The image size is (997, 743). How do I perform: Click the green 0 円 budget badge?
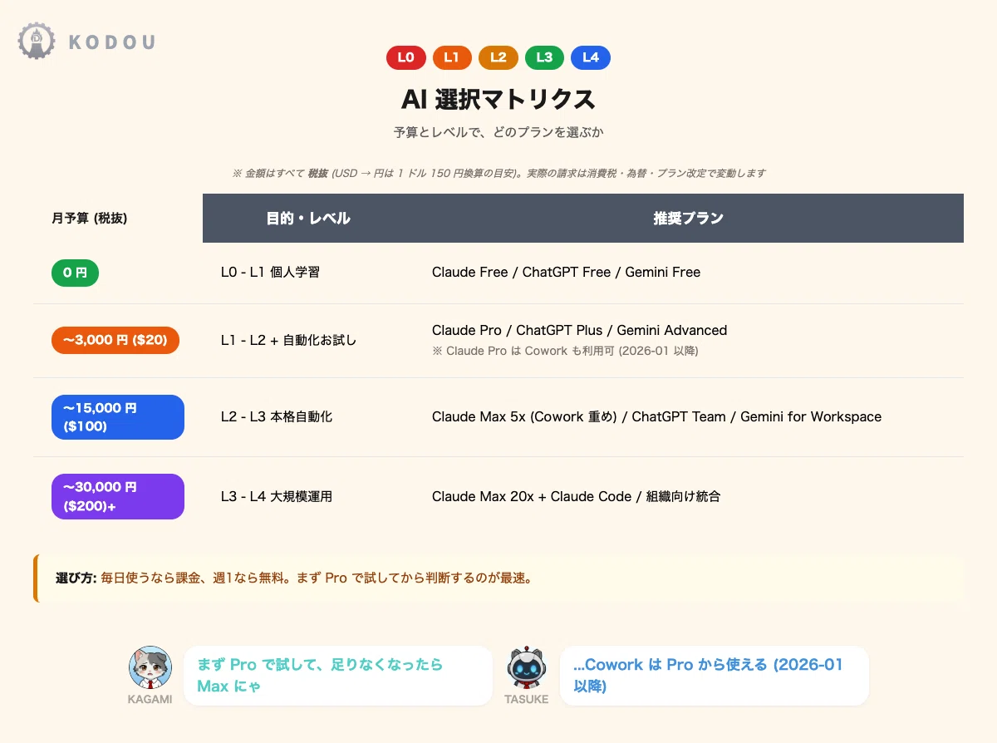[x=75, y=273]
